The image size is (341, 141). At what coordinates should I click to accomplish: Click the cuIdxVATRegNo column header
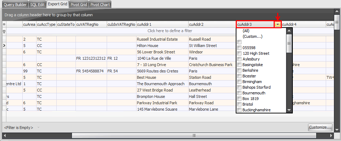(x=121, y=24)
